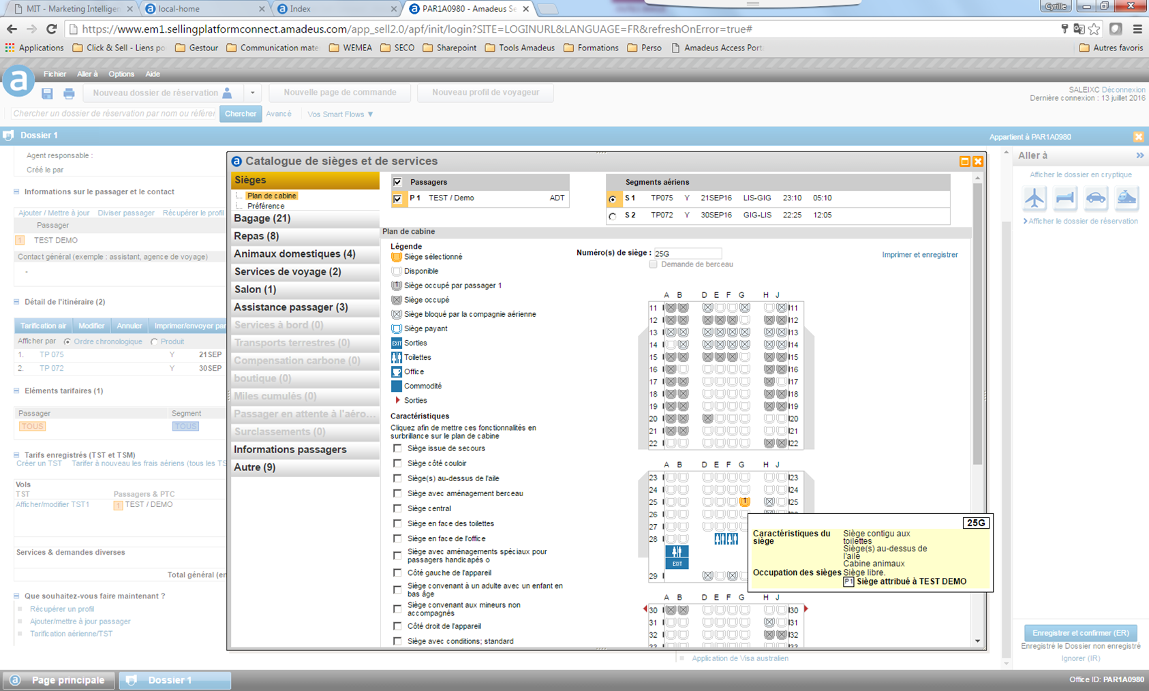Select segment S2 TP072 radio button

click(x=613, y=216)
